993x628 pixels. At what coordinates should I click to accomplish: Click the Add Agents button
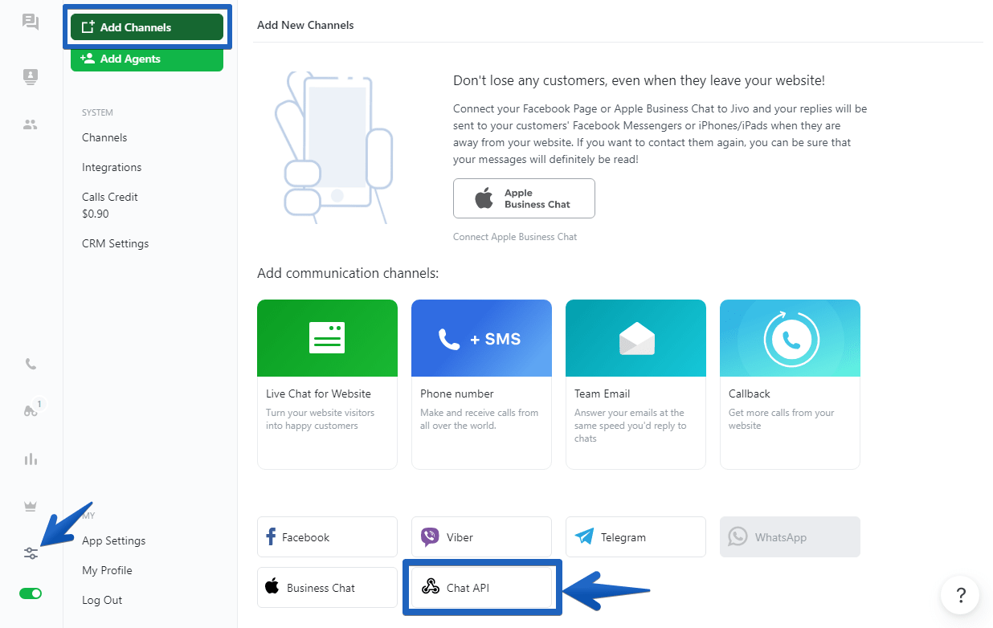146,59
